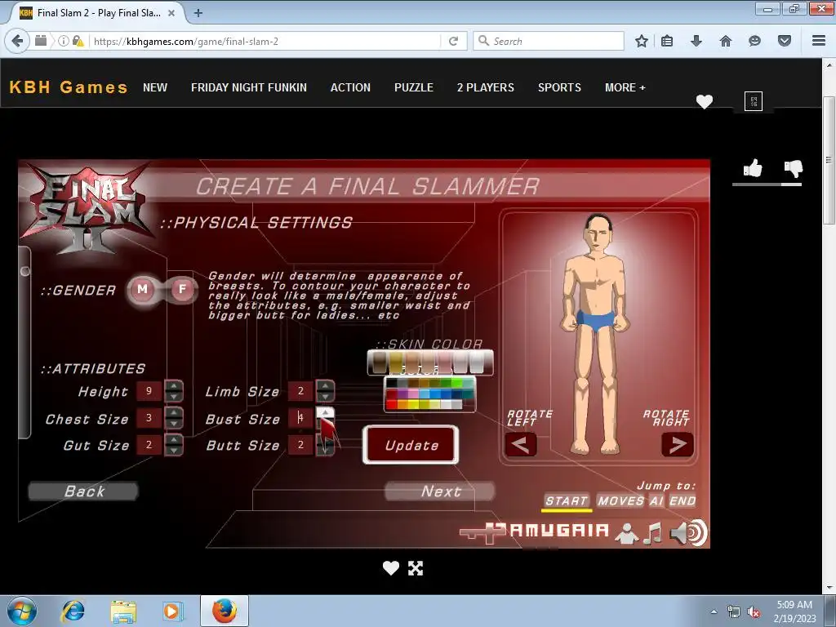The height and width of the screenshot is (627, 836).
Task: Increase Limb Size with the up arrow
Action: pos(325,386)
